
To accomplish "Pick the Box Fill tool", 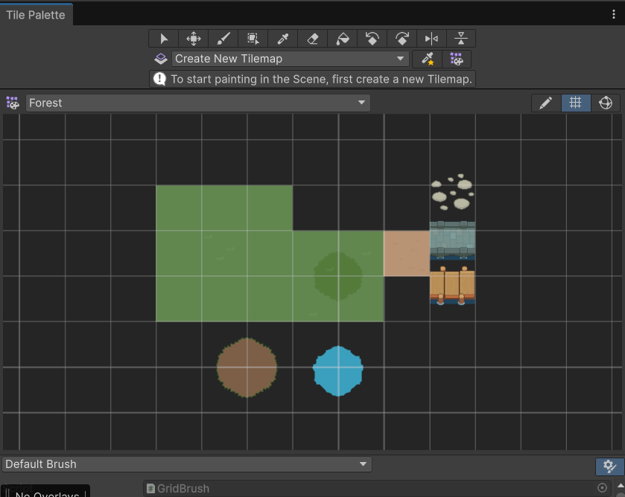I will click(253, 39).
